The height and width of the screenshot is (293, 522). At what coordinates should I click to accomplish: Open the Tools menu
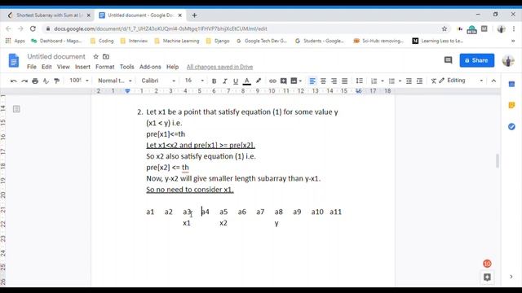[x=127, y=67]
